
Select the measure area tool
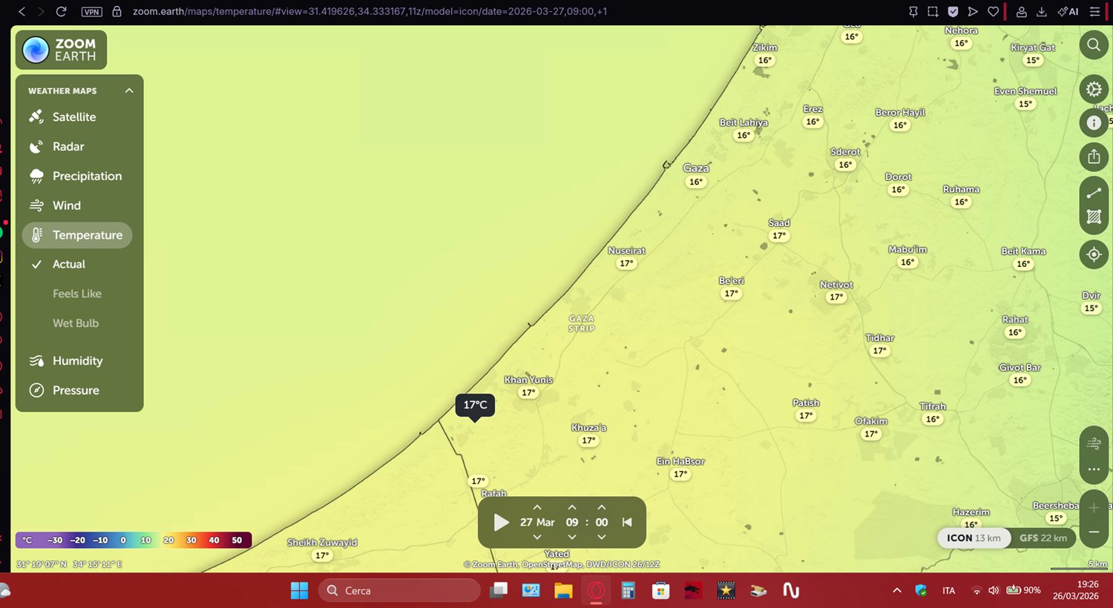click(1094, 217)
